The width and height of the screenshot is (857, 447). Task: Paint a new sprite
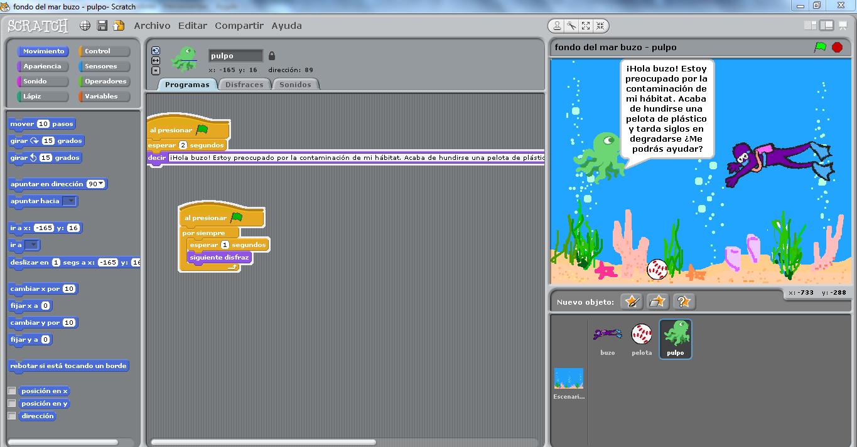(632, 302)
